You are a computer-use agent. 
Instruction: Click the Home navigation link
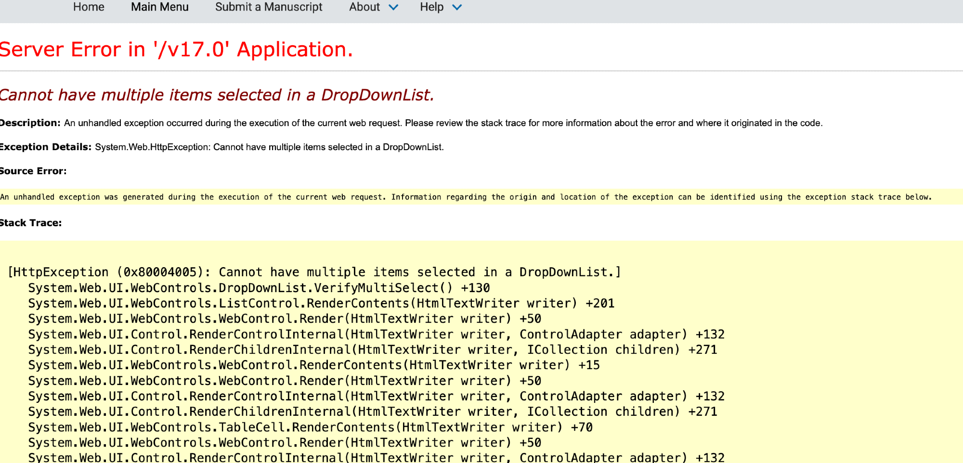(x=89, y=7)
